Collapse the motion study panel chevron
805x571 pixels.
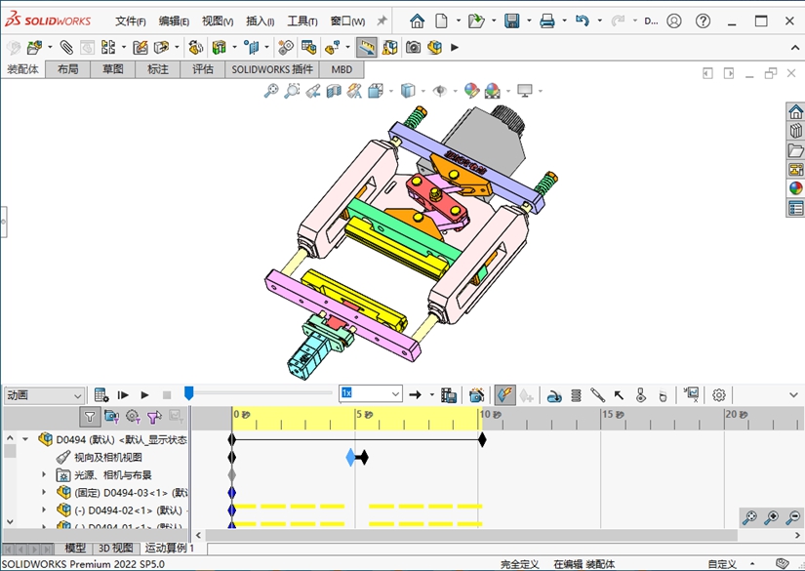tap(793, 395)
